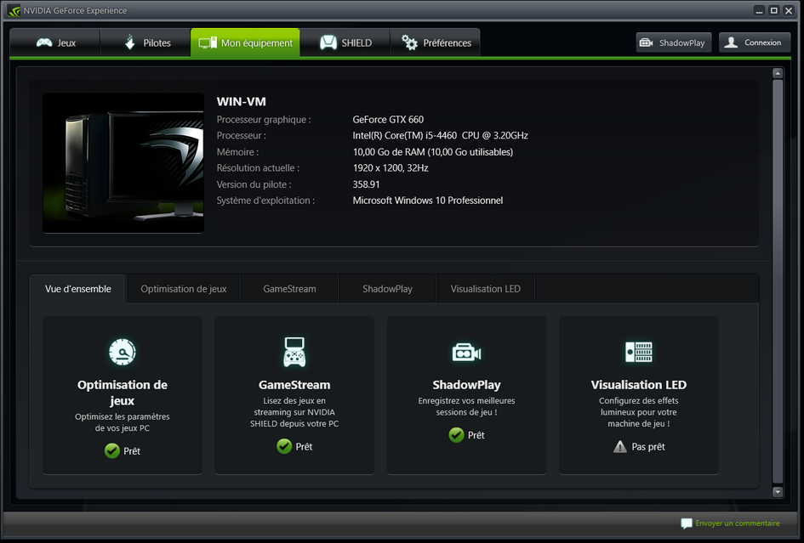Screen dimensions: 804x543
Task: Open the SHIELD tab
Action: 345,43
